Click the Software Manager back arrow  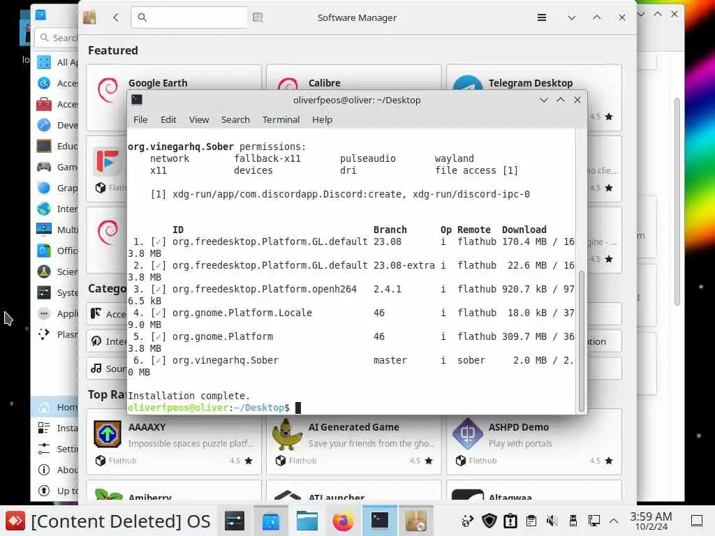click(x=116, y=17)
